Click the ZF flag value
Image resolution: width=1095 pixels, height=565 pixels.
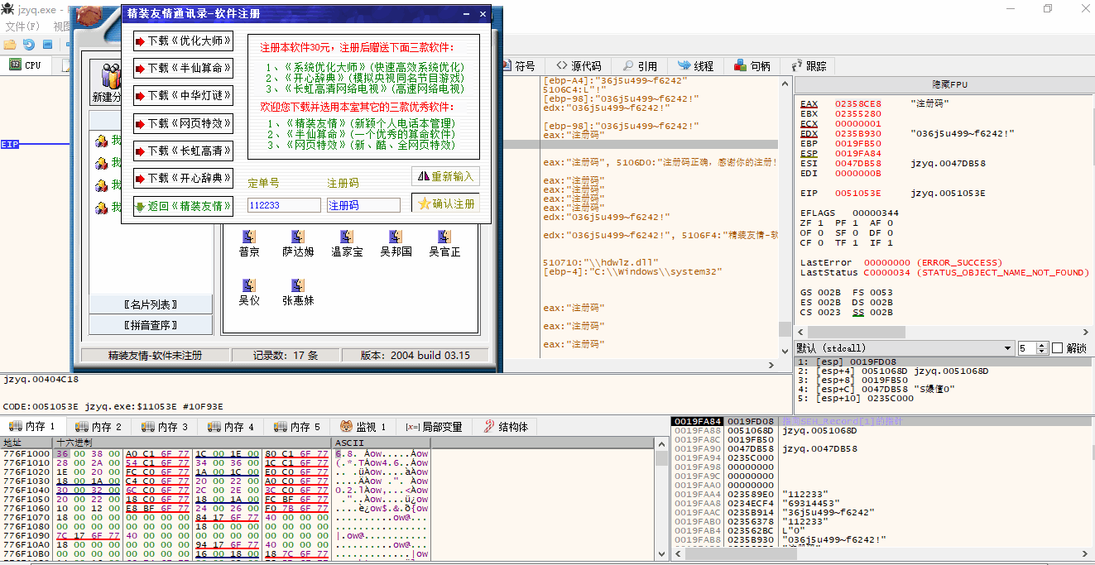coord(819,223)
